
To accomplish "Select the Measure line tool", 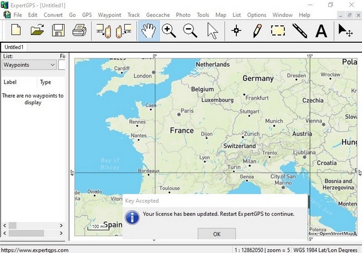I will [300, 31].
